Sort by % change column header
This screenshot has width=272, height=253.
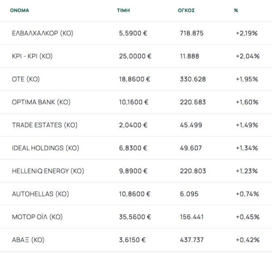[236, 10]
